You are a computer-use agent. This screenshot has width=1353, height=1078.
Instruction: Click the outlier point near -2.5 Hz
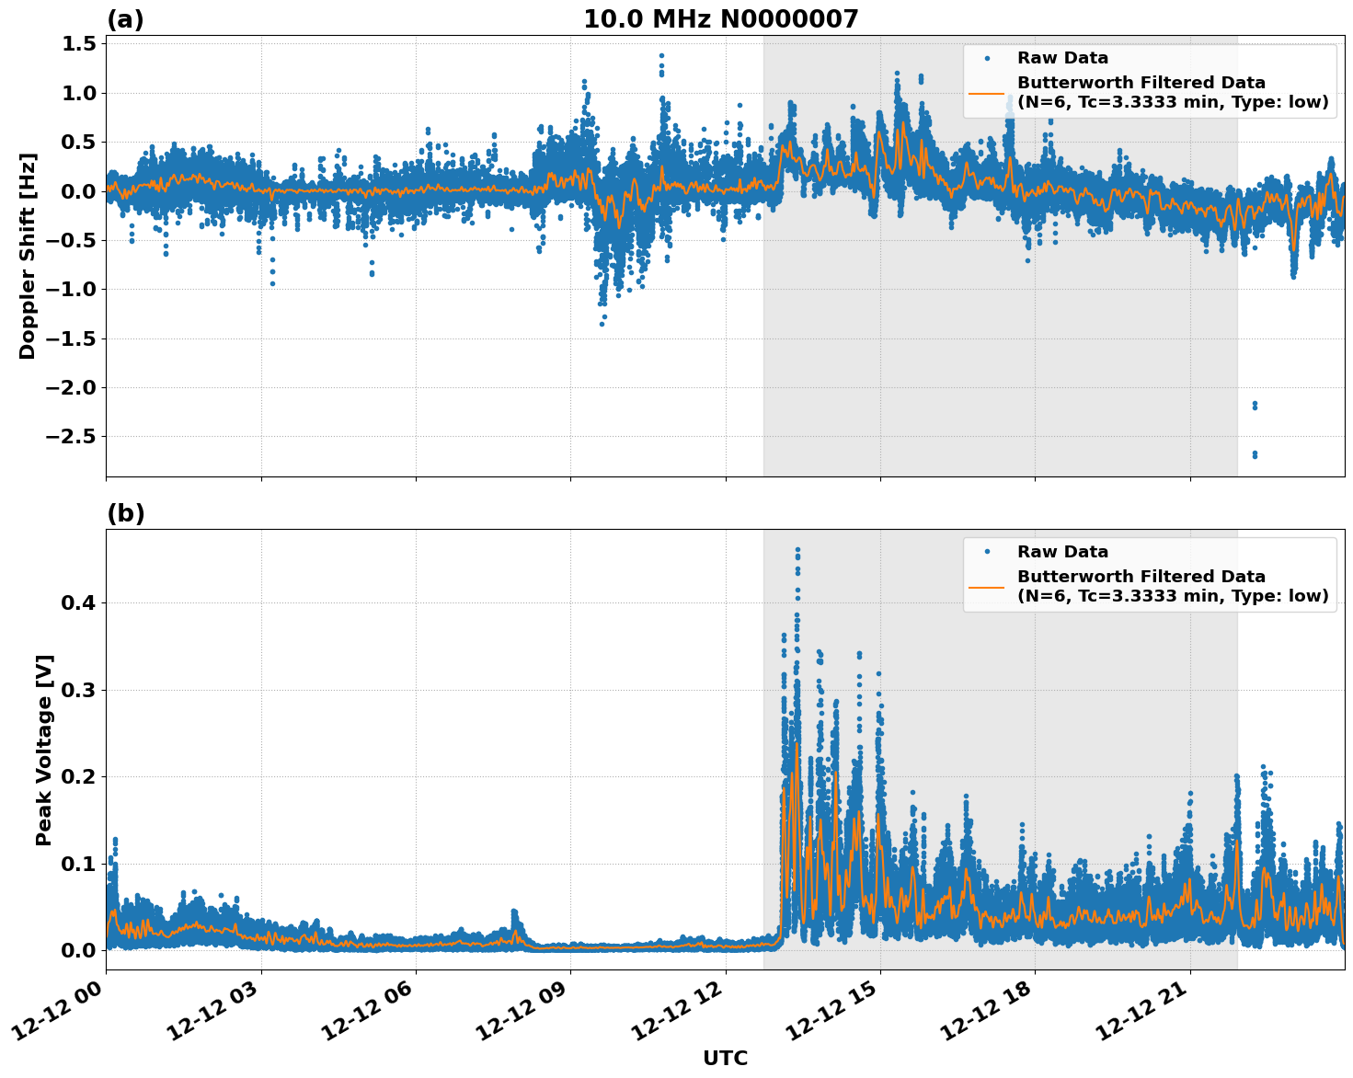click(x=1255, y=454)
